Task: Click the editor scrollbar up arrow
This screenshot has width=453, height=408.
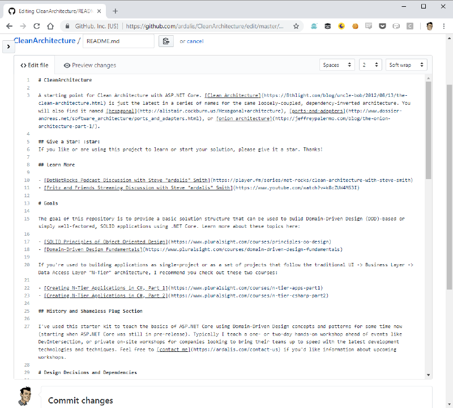Action: 429,78
